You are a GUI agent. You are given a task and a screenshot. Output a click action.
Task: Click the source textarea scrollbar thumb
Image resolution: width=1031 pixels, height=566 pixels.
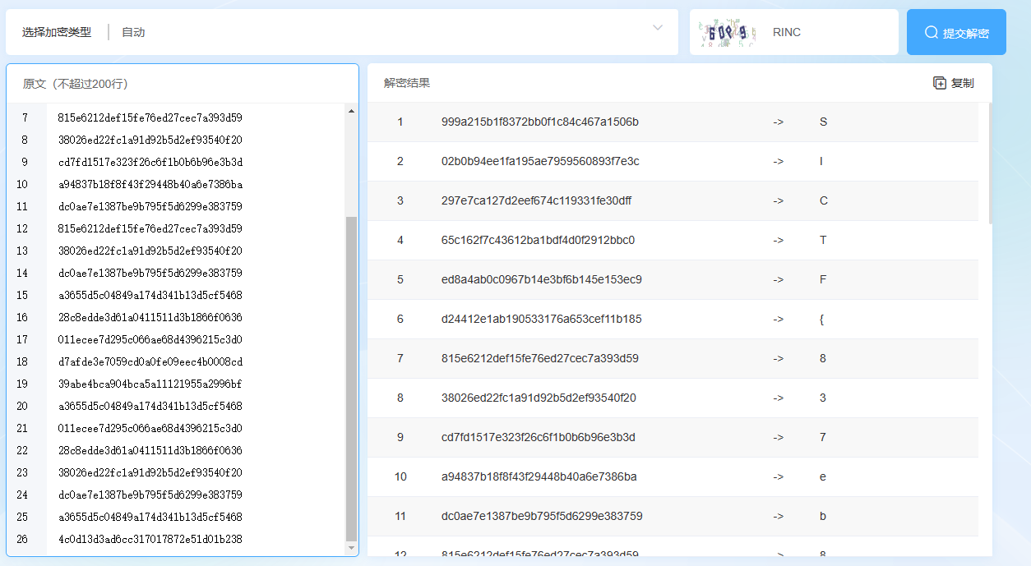352,378
